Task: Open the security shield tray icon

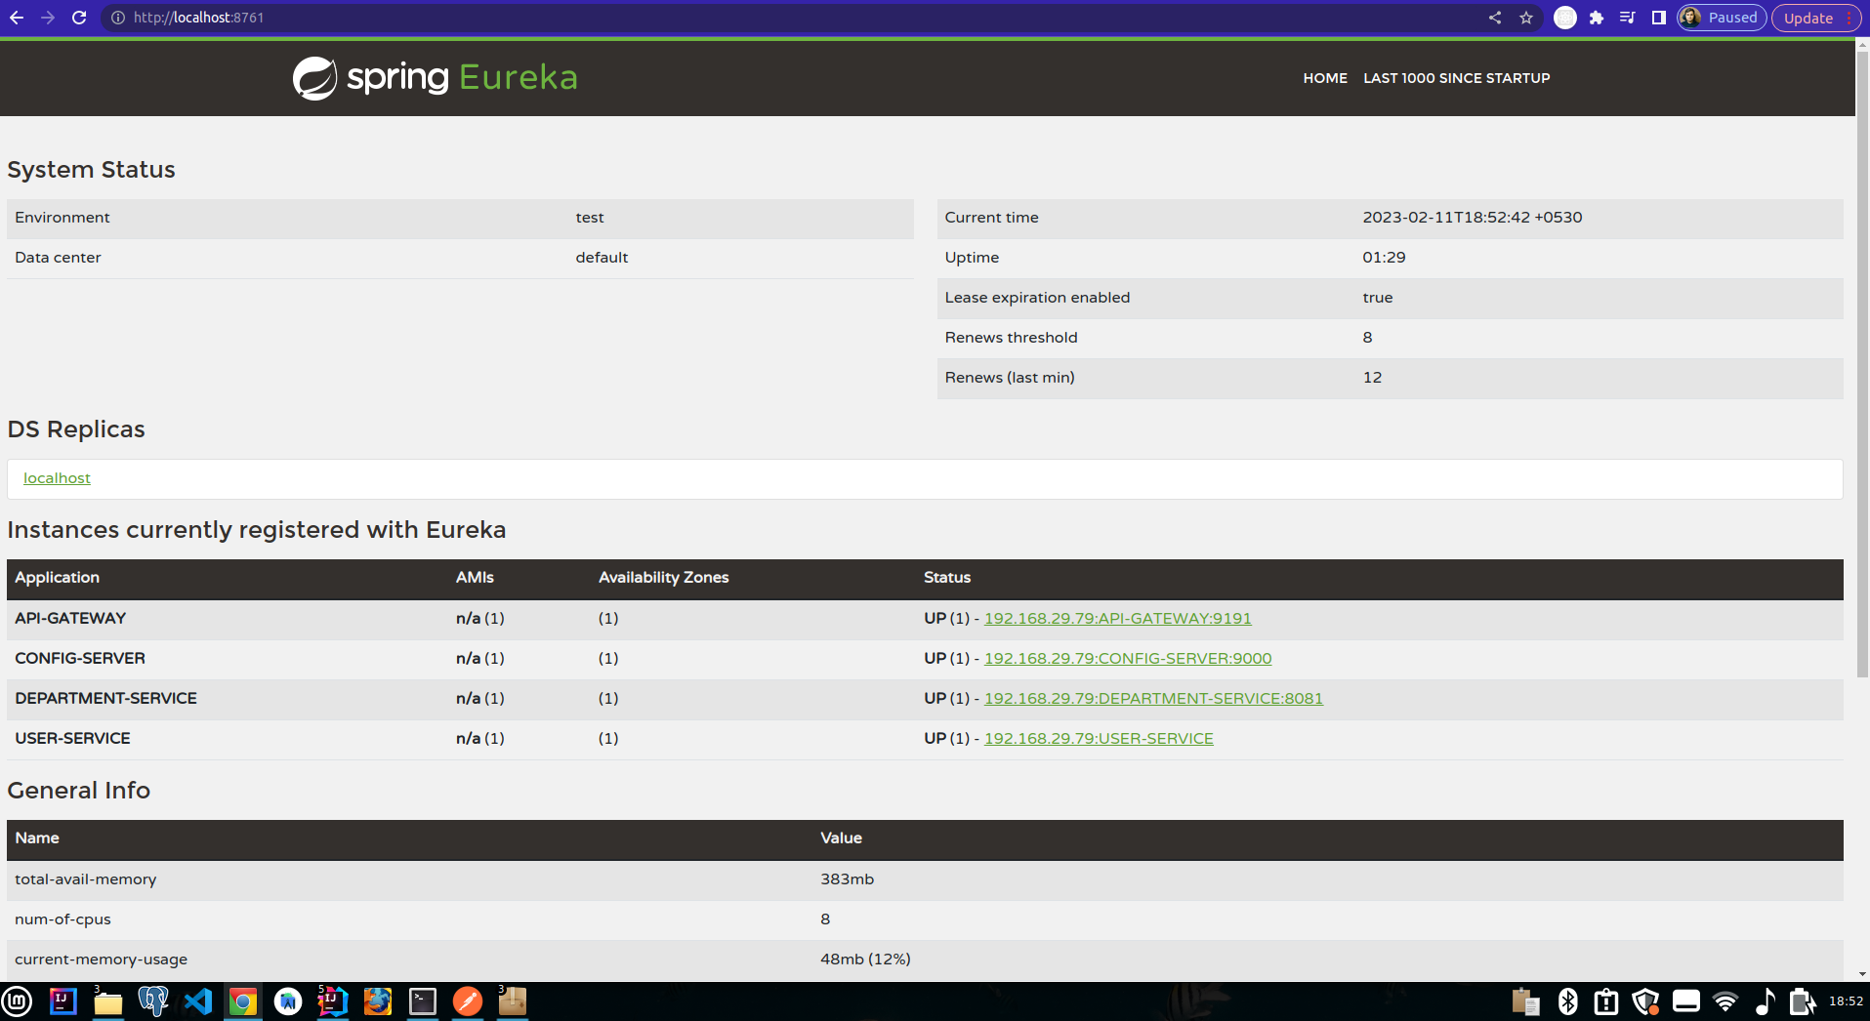Action: [x=1646, y=1001]
